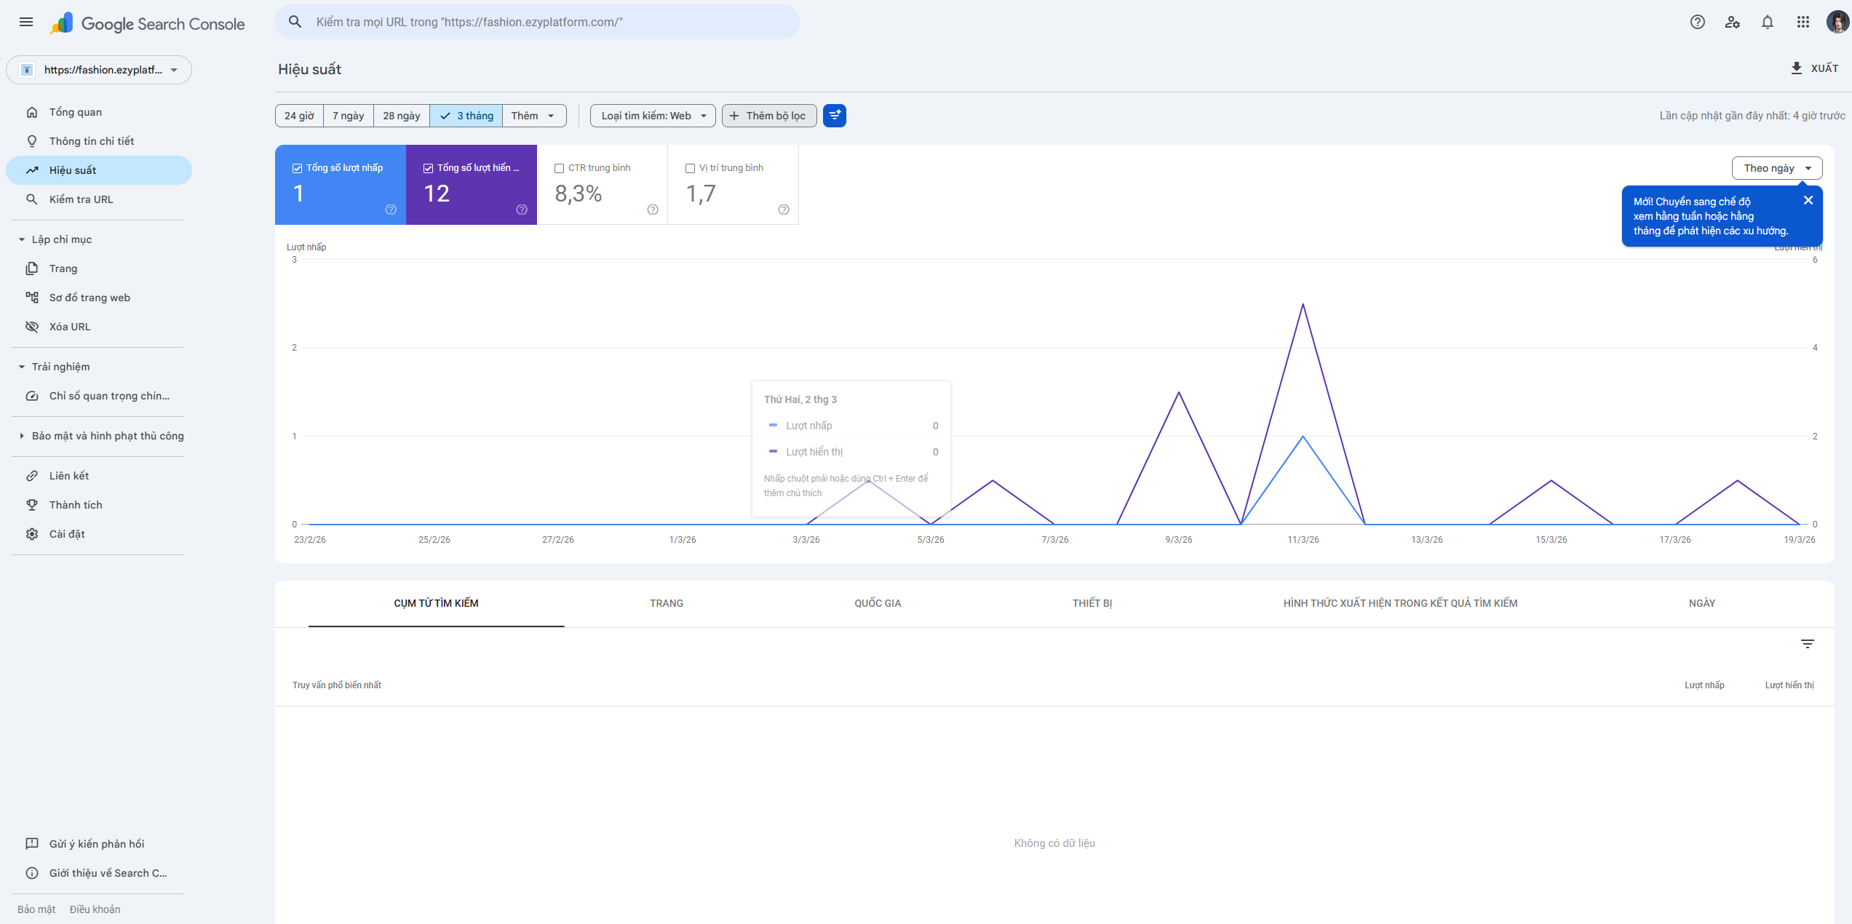Click the URL inspection search field

click(537, 22)
